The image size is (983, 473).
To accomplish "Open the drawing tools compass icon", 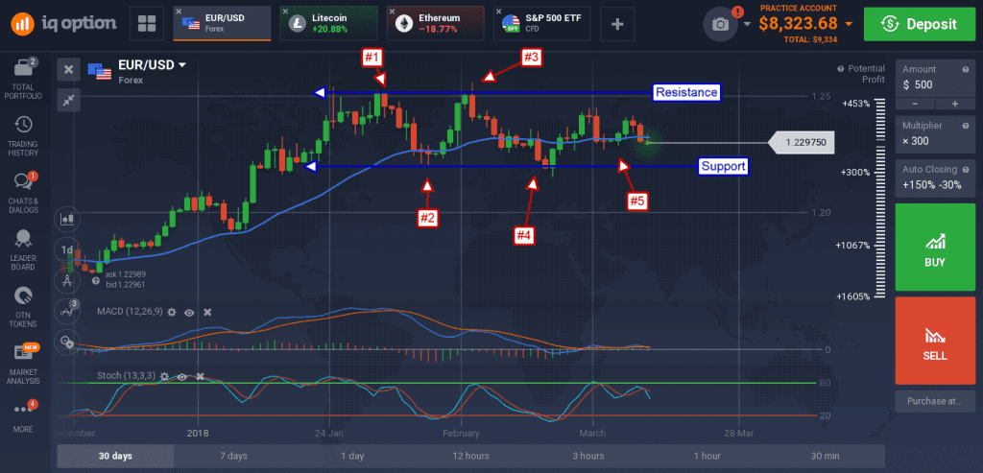I will [67, 281].
